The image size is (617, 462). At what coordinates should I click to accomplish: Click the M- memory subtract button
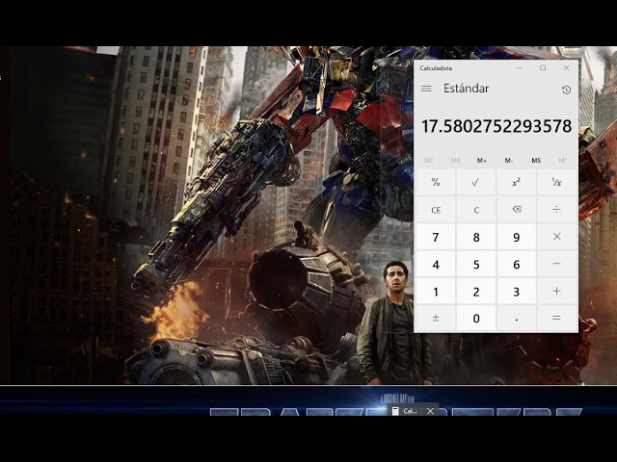tap(509, 161)
